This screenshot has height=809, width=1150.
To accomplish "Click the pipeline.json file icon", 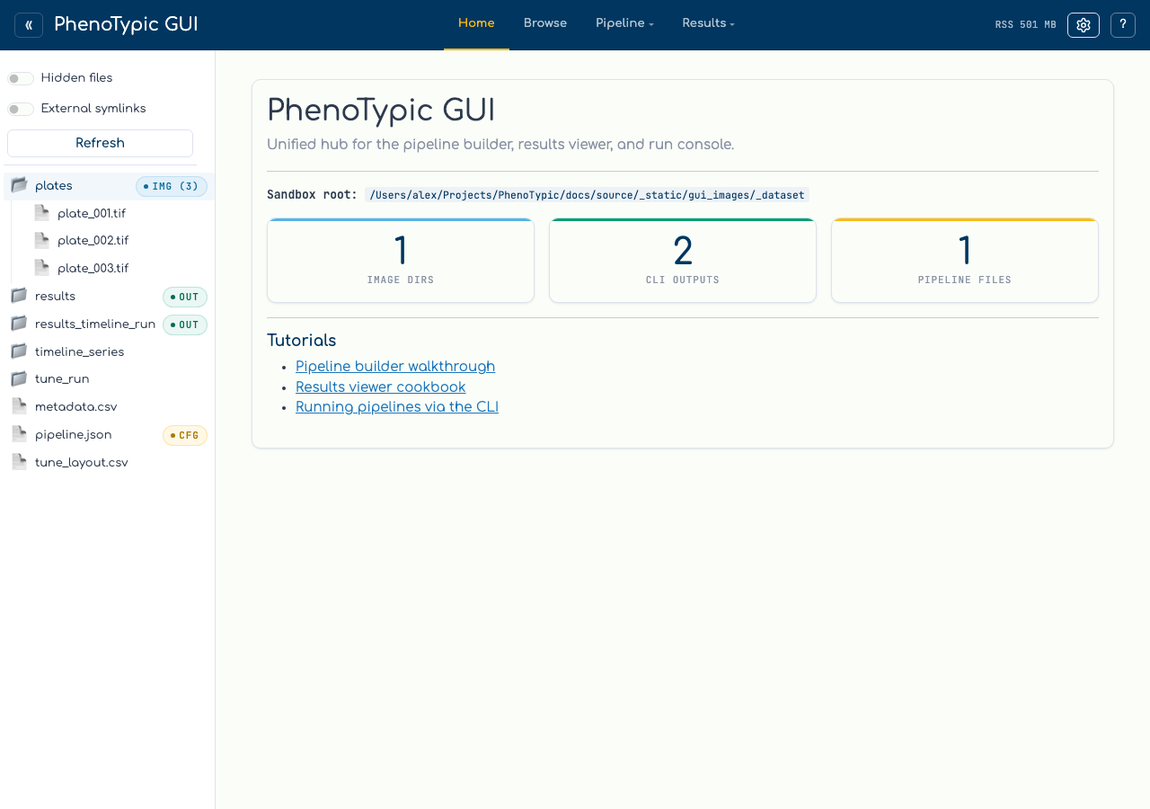I will 19,434.
